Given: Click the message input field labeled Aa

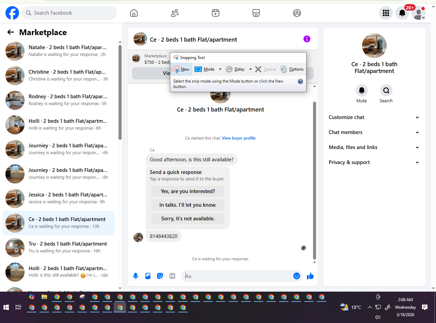Looking at the screenshot, I should point(237,276).
